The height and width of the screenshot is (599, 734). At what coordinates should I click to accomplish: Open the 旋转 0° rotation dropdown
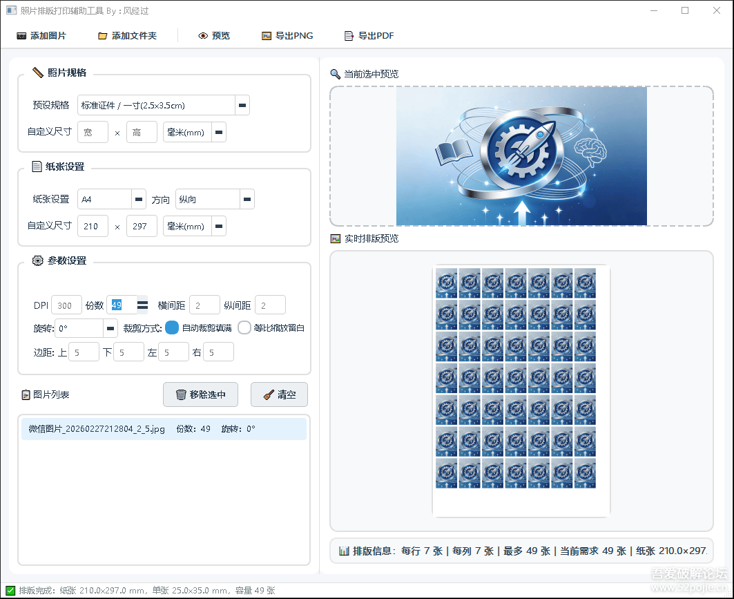pos(110,328)
